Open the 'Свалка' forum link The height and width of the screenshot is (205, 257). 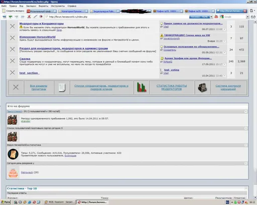[x=25, y=59]
